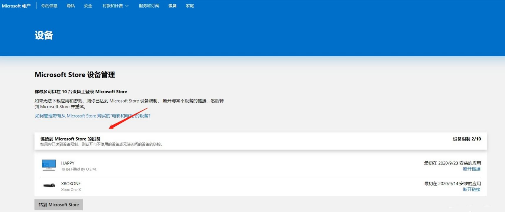This screenshot has height=212, width=505.
Task: Open the Microsoft 帐户 home link
Action: pyautogui.click(x=16, y=6)
